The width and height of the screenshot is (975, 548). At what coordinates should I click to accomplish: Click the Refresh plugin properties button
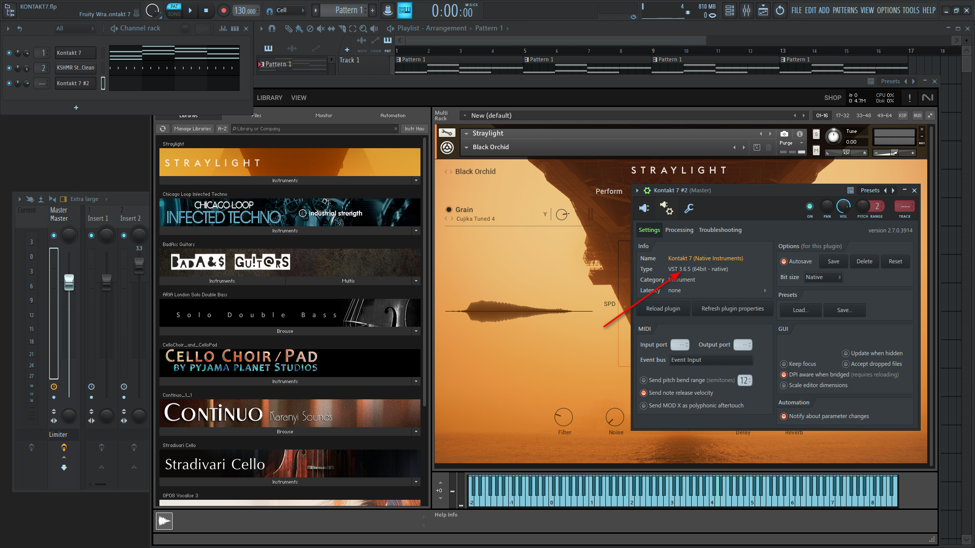pos(732,309)
